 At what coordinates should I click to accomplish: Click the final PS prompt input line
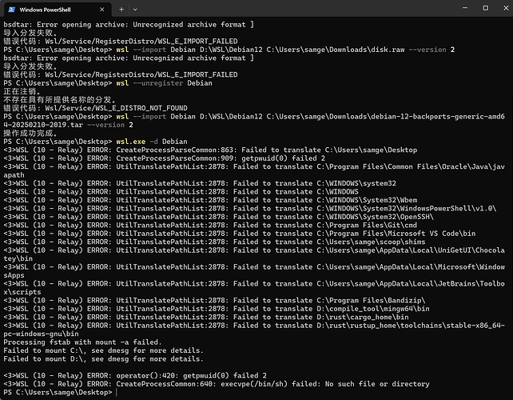pyautogui.click(x=60, y=392)
